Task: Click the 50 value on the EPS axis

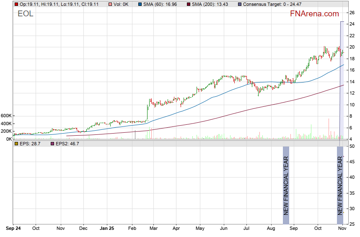Action: coord(352,146)
